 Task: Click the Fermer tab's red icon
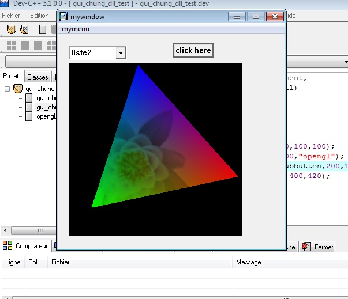306,247
